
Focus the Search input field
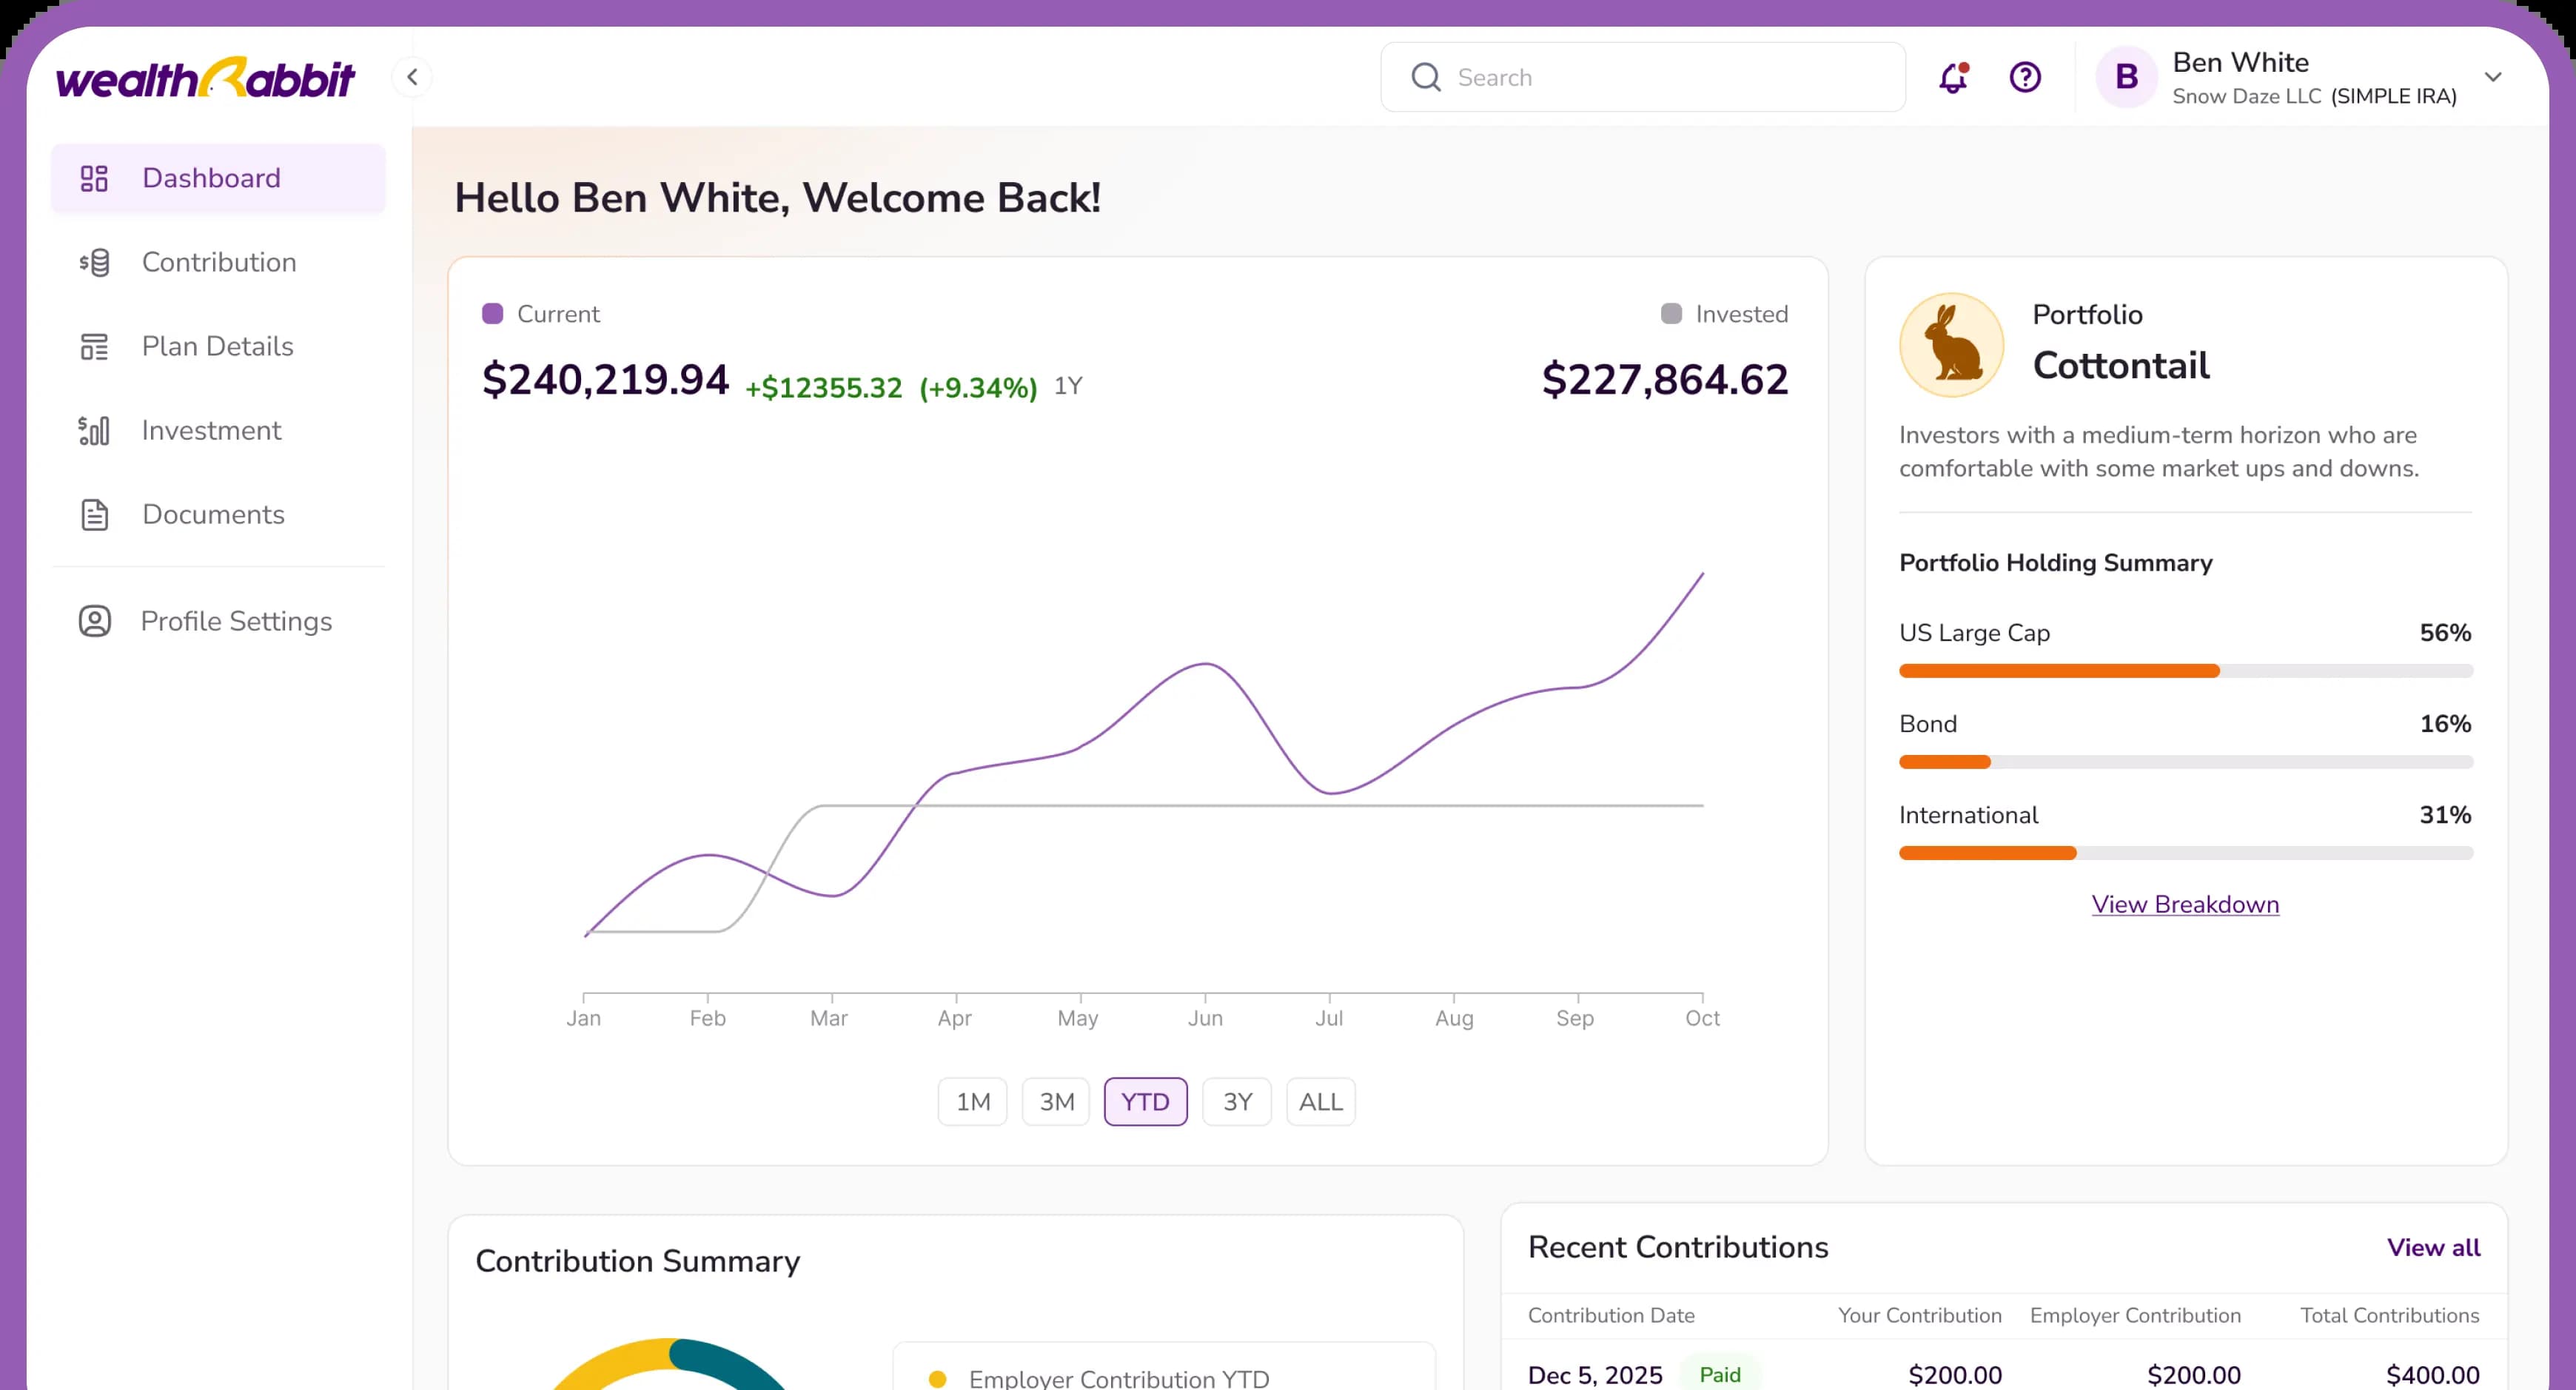pos(1643,77)
